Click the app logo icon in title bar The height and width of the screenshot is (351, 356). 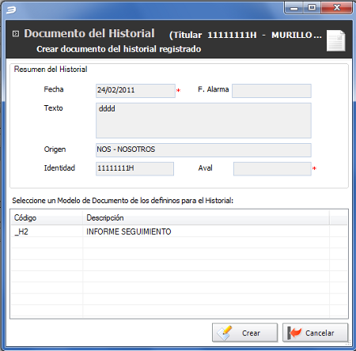[11, 10]
